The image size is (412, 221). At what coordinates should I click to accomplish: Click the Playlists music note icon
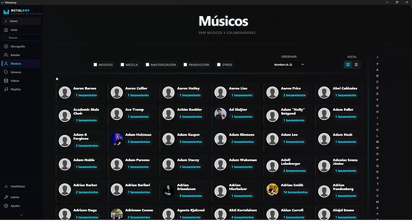(6, 90)
